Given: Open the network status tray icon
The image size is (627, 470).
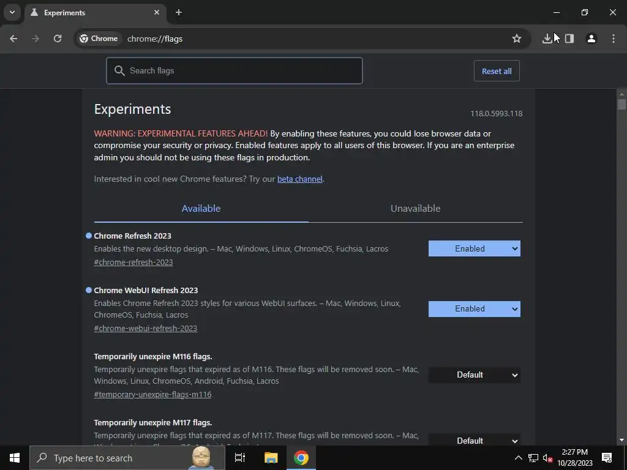Looking at the screenshot, I should click(x=533, y=458).
